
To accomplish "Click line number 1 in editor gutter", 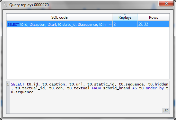I will coord(8,84).
